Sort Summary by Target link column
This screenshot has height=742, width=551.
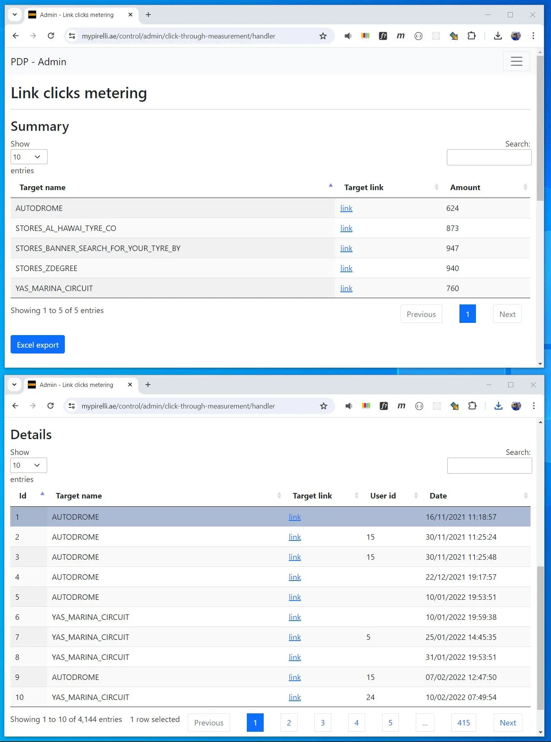pos(388,187)
